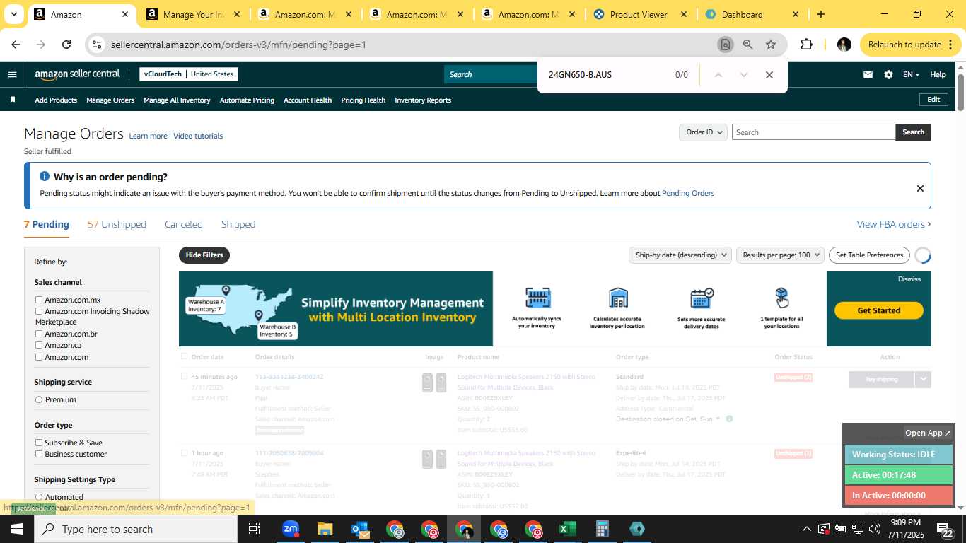Click Relaunch to update button
The height and width of the screenshot is (543, 966).
(x=911, y=45)
